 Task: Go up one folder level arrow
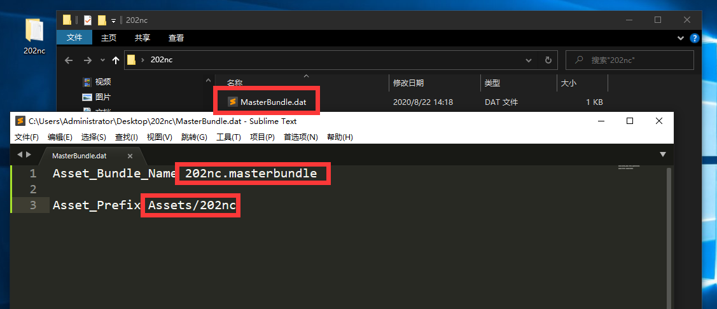pyautogui.click(x=116, y=60)
